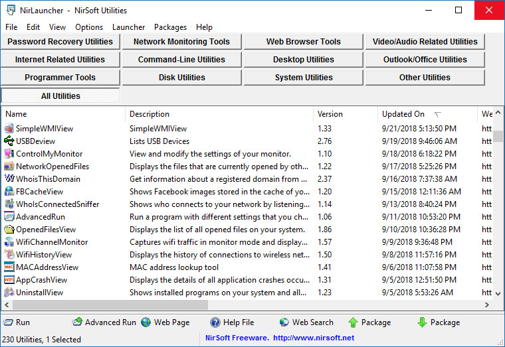Click the OpenedFilesView folder icon
This screenshot has width=505, height=347.
pos(9,230)
